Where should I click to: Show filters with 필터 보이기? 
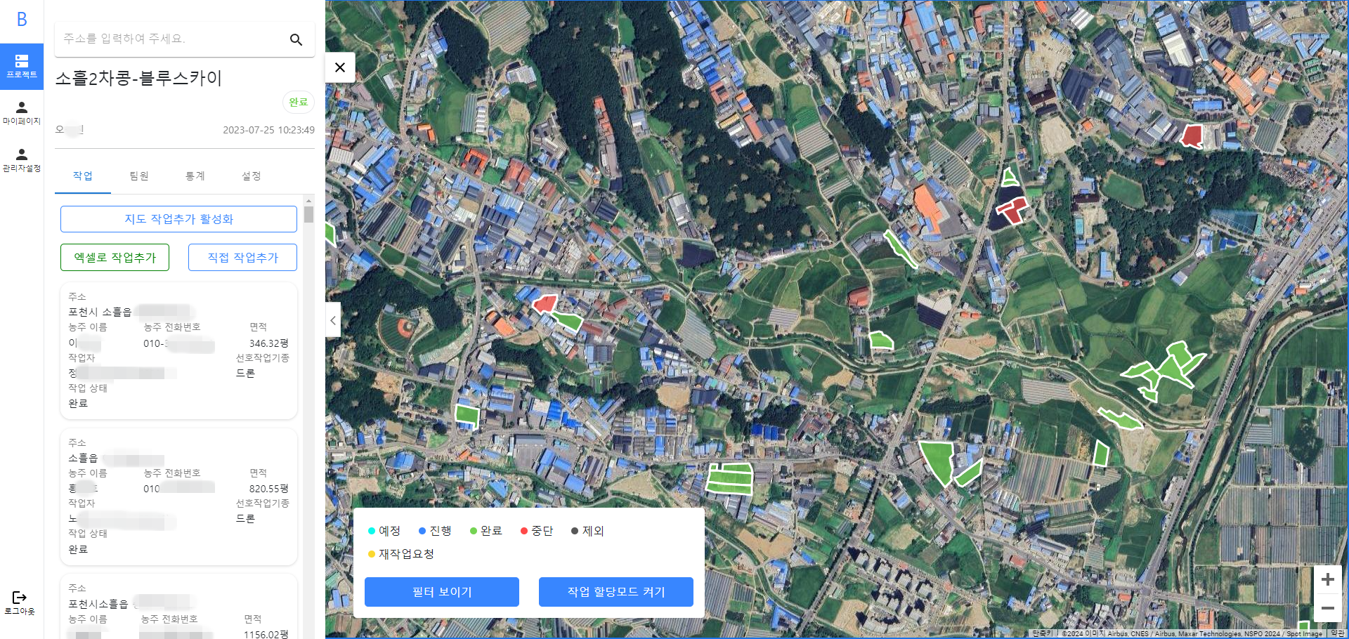[x=442, y=592]
